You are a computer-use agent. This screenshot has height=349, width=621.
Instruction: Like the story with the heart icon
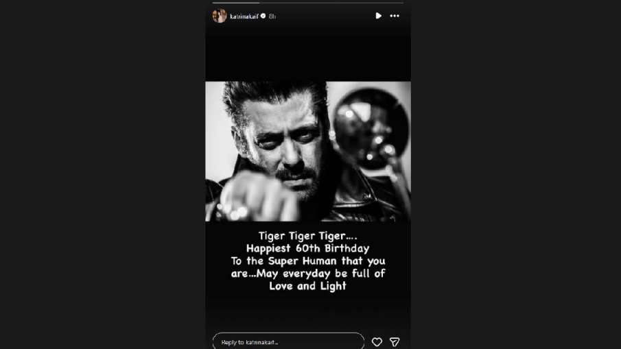coord(377,342)
